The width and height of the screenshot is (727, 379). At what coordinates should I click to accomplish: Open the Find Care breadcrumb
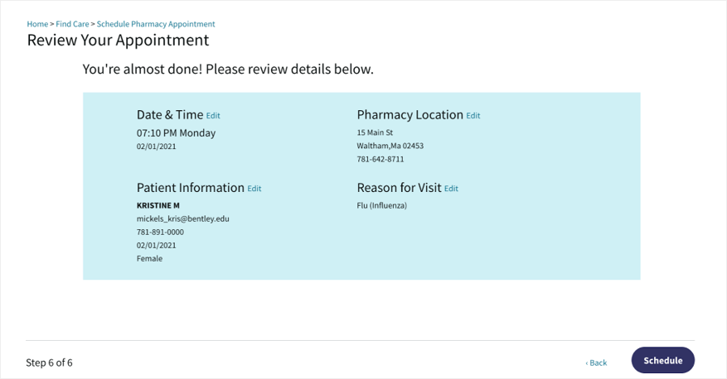coord(72,24)
